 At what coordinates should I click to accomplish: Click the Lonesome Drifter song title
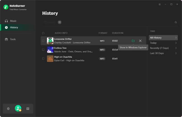63,39
